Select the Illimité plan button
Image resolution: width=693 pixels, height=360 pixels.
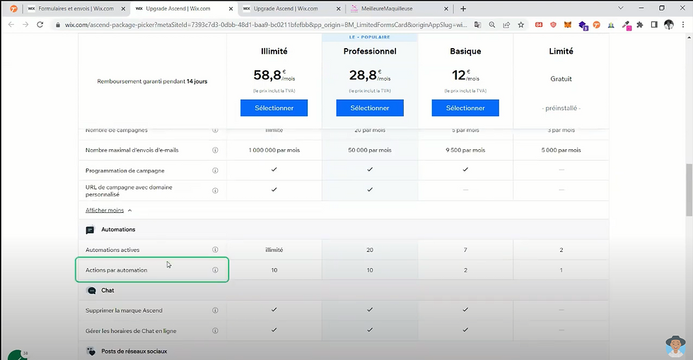pyautogui.click(x=274, y=108)
